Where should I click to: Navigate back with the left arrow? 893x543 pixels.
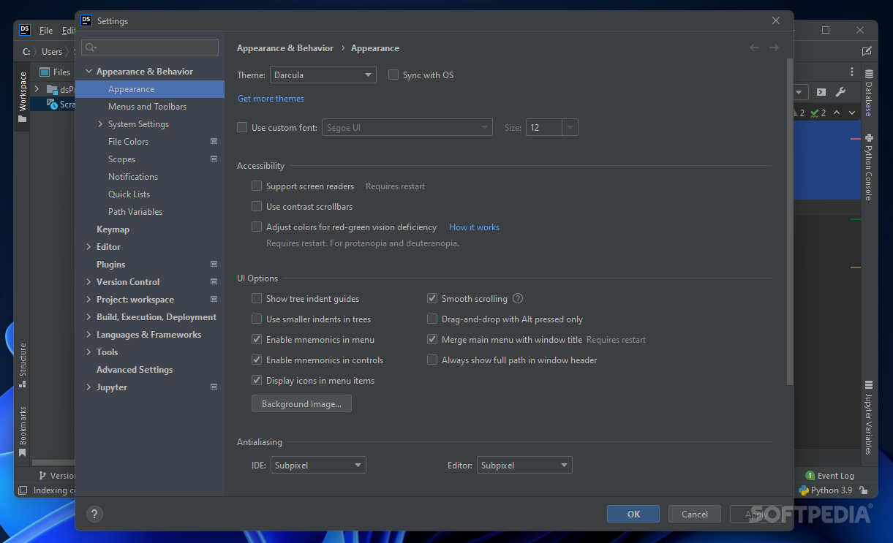(x=755, y=48)
